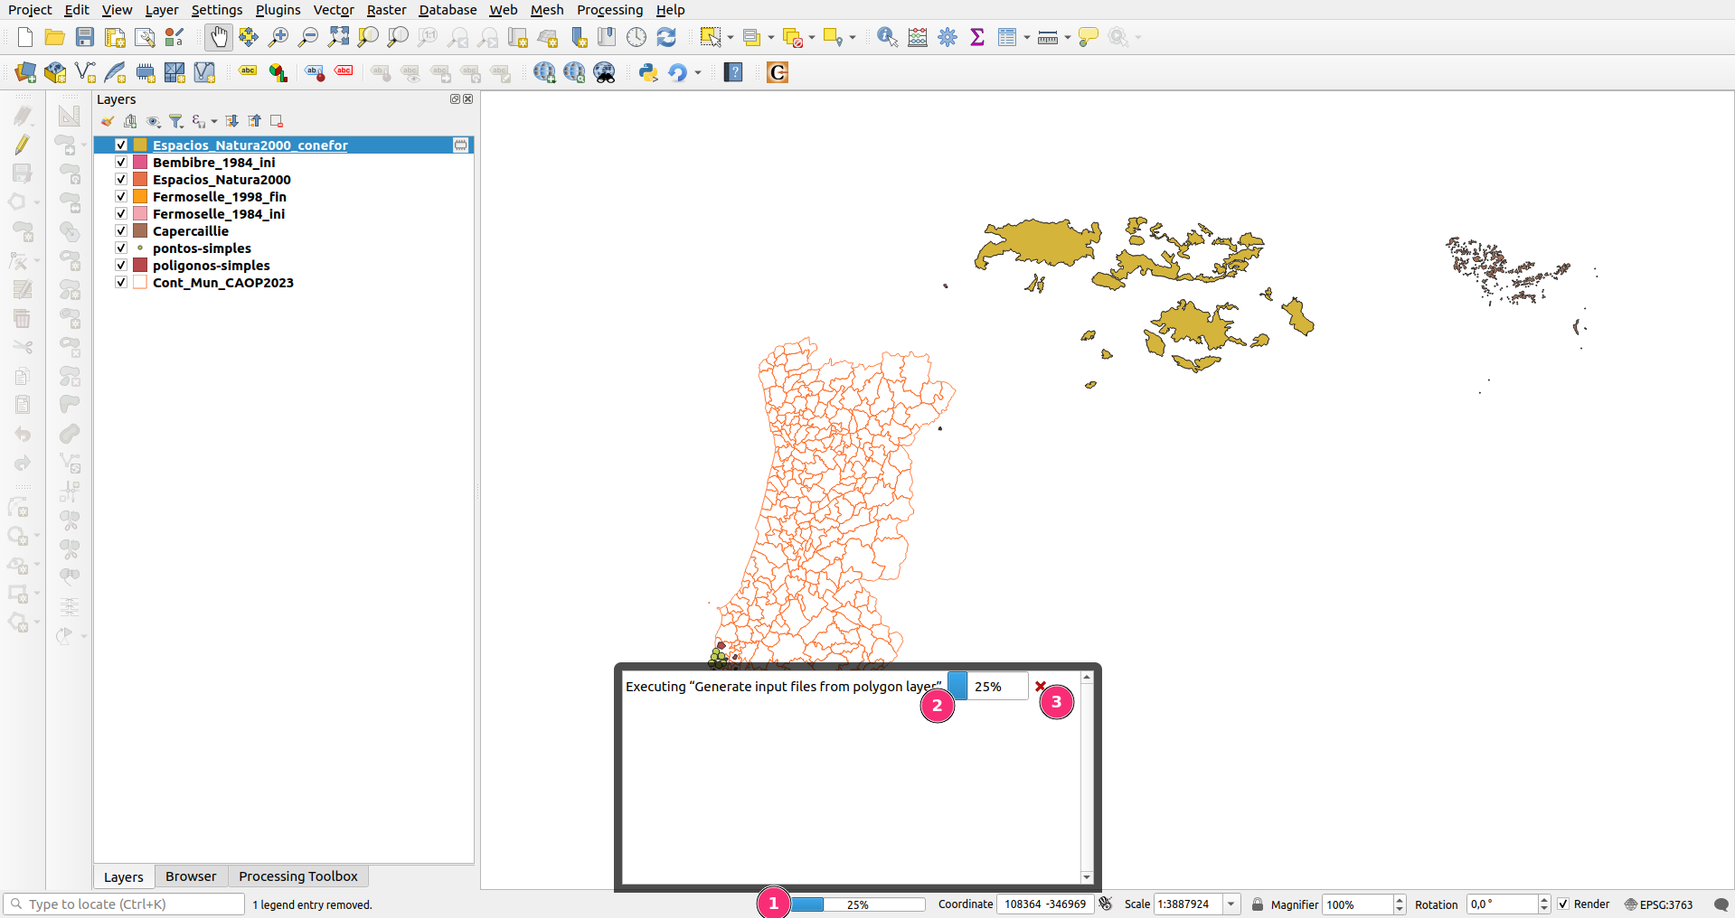Open the log messages speech bubble icon
The width and height of the screenshot is (1735, 918).
1721,904
